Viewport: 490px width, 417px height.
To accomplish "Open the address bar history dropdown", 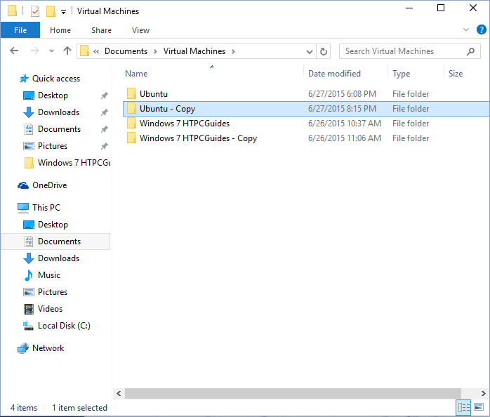I will pos(310,51).
